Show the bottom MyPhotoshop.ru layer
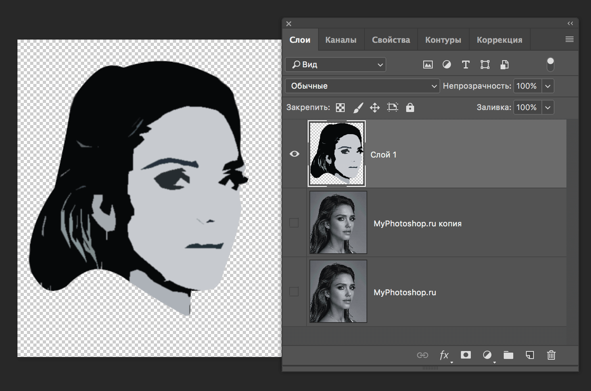Image resolution: width=591 pixels, height=391 pixels. tap(294, 292)
